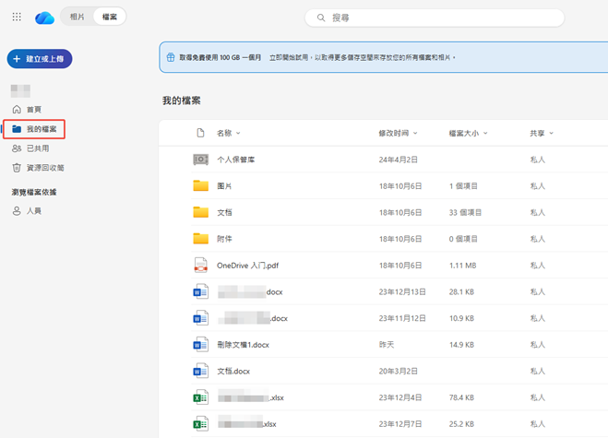The height and width of the screenshot is (438, 608).
Task: Click the folder icon for 附件
Action: [201, 239]
